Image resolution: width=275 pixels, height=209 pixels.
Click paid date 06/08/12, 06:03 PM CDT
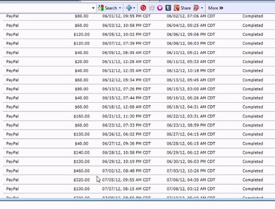pyautogui.click(x=190, y=44)
